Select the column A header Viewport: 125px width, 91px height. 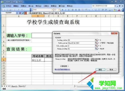click(x=19, y=16)
